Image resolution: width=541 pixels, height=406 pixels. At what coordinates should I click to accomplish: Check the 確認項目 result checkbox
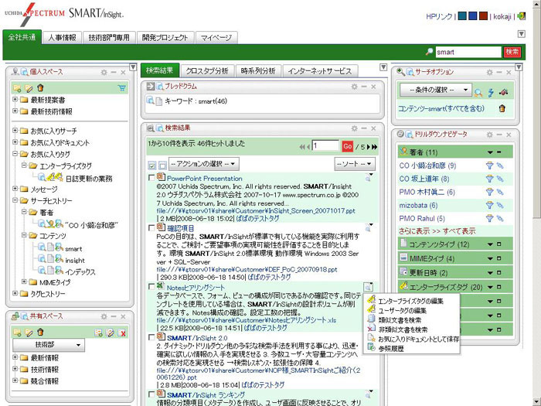point(151,228)
